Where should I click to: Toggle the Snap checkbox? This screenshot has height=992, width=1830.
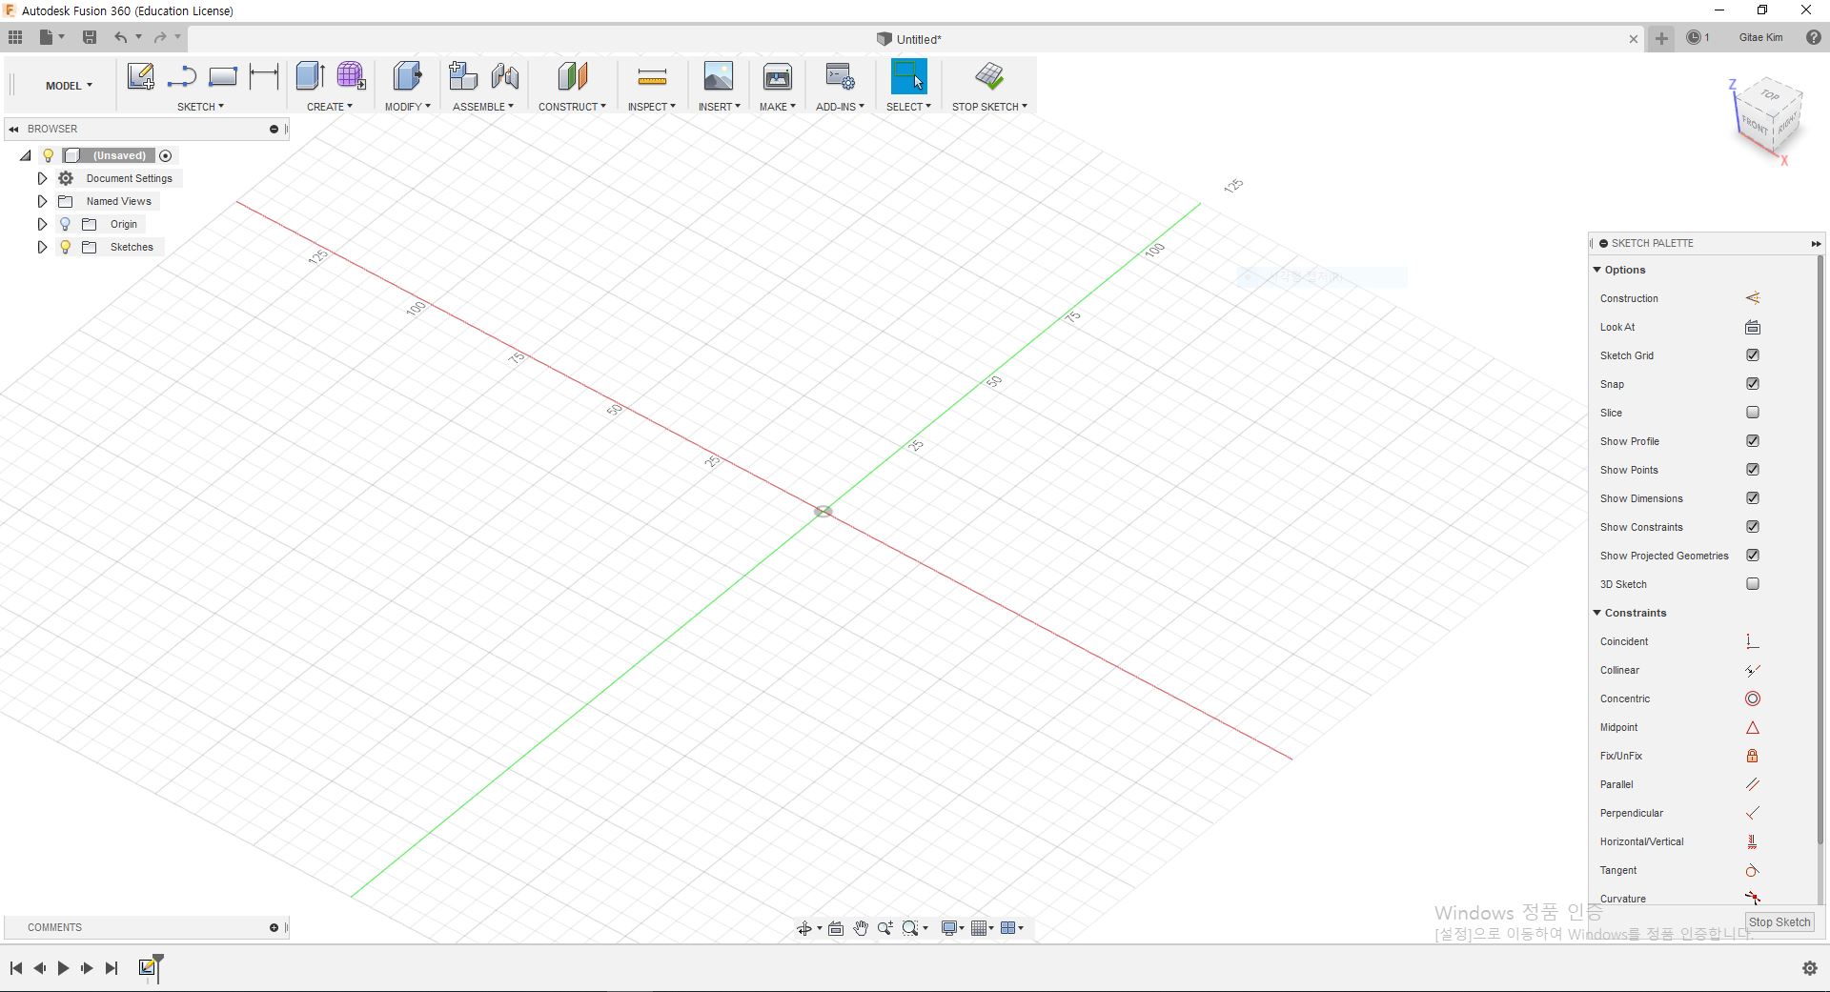point(1752,384)
